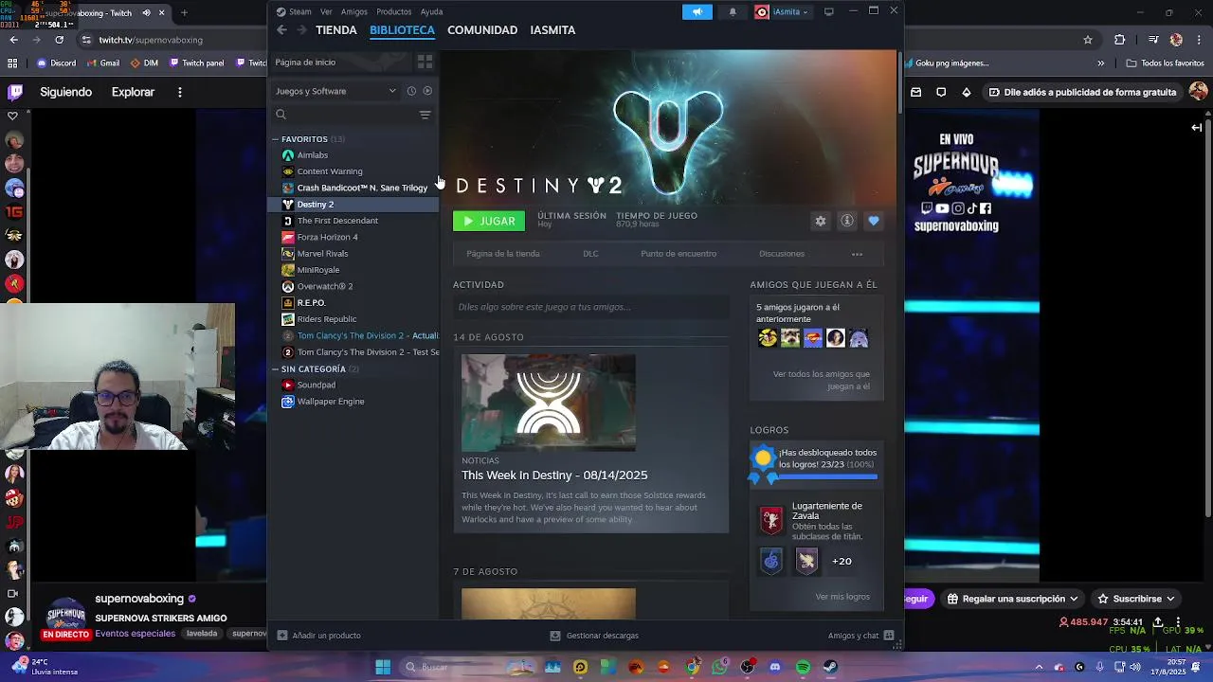
Task: Open Discord from Windows taskbar
Action: (775, 667)
